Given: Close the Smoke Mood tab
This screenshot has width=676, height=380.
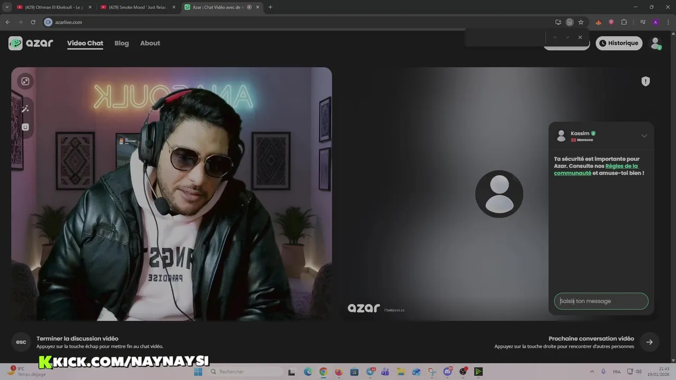Looking at the screenshot, I should pyautogui.click(x=174, y=7).
